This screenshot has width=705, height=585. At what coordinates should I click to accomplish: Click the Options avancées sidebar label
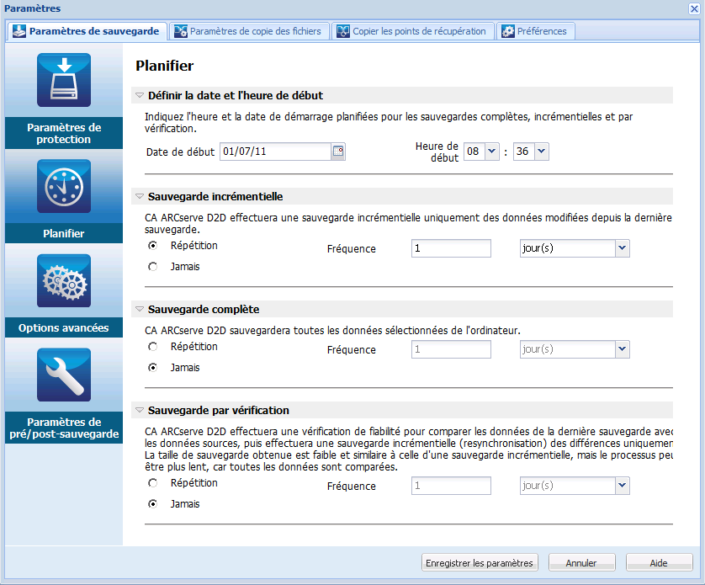[64, 328]
